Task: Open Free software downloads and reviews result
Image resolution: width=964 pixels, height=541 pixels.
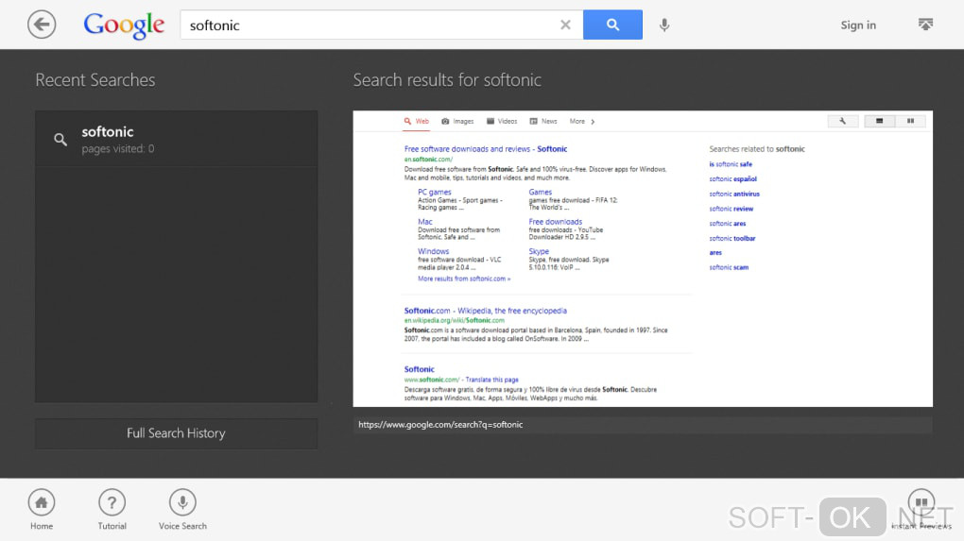Action: coord(485,149)
